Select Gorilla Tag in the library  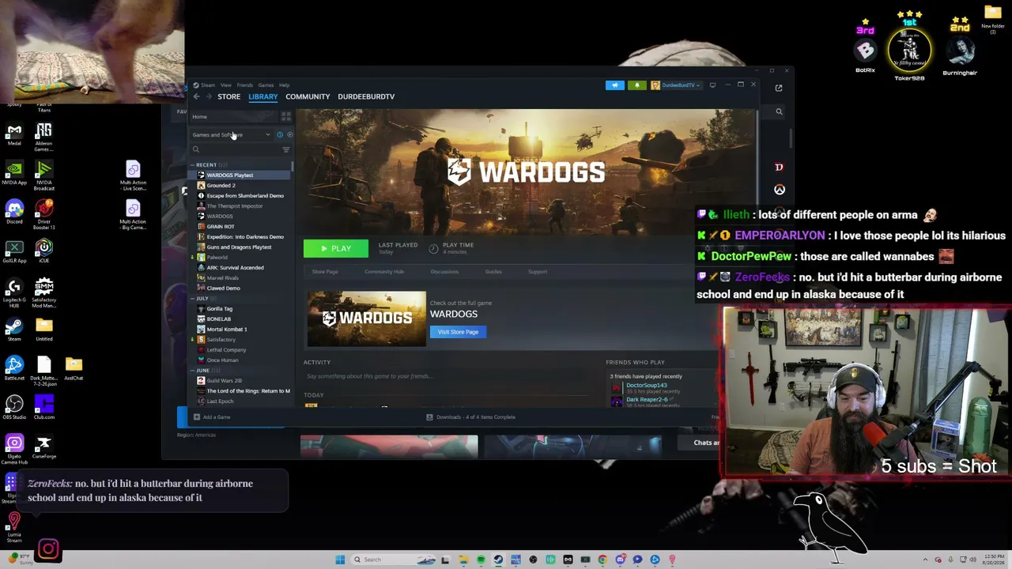(241, 309)
